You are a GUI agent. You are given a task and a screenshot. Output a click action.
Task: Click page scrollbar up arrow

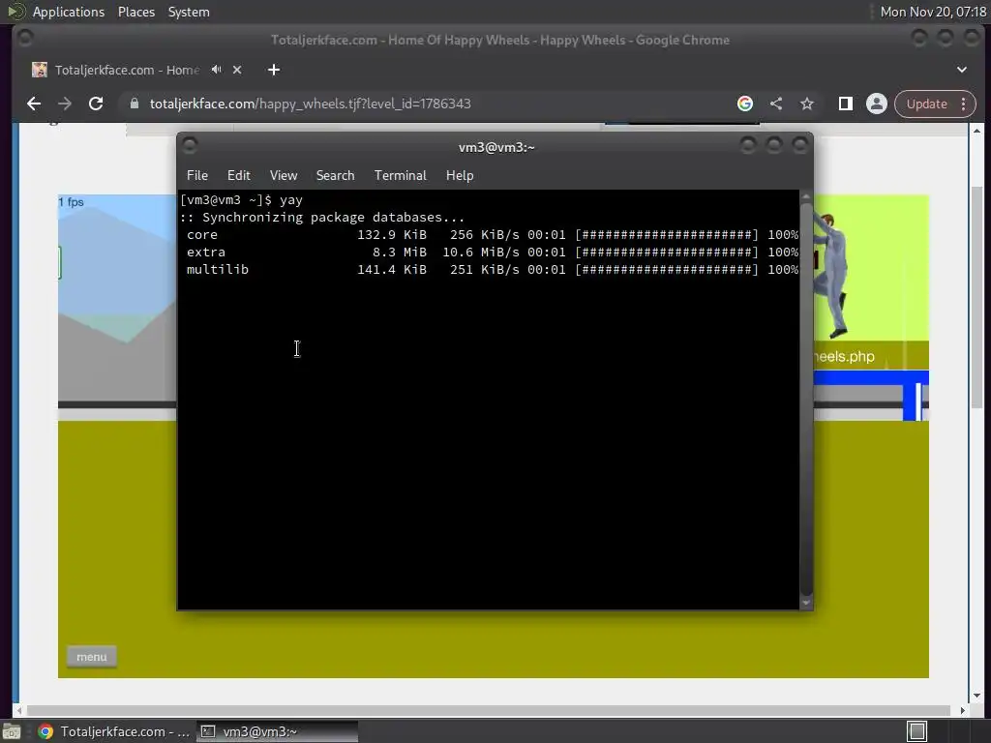point(976,131)
